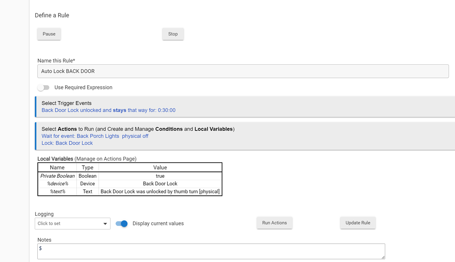The height and width of the screenshot is (262, 455).
Task: Select the %device% variable name cell
Action: point(57,183)
